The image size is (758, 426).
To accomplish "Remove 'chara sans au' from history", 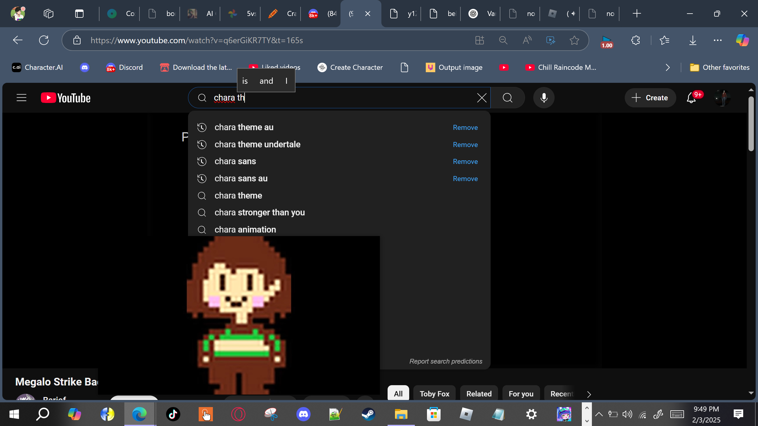I will (465, 179).
